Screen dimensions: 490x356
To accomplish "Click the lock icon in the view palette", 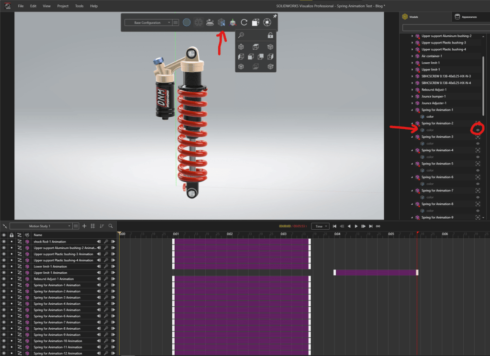I will tap(269, 35).
